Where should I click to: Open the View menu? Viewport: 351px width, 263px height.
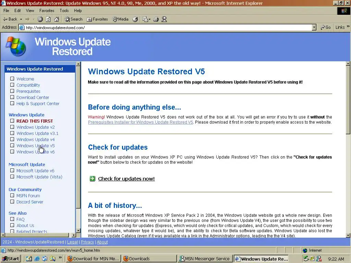click(30, 11)
